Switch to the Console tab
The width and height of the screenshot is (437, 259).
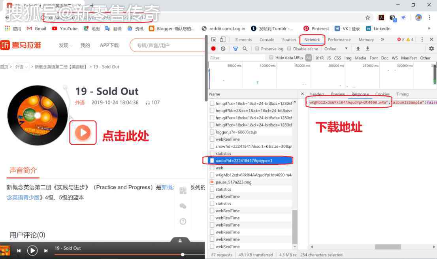[x=267, y=39]
